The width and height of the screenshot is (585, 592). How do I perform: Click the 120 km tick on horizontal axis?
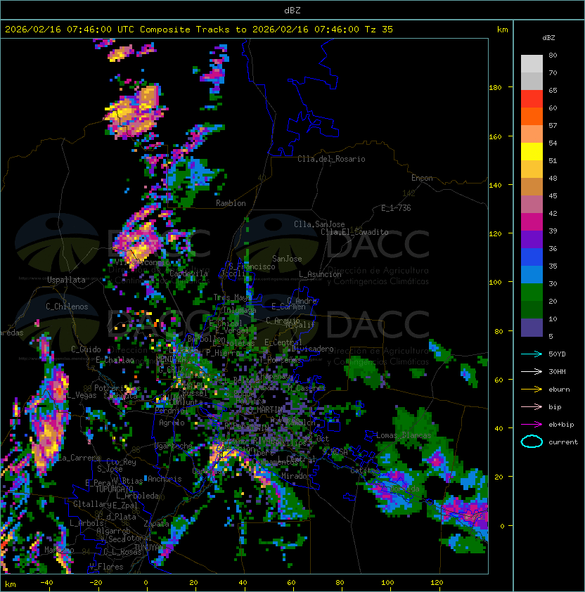click(437, 583)
